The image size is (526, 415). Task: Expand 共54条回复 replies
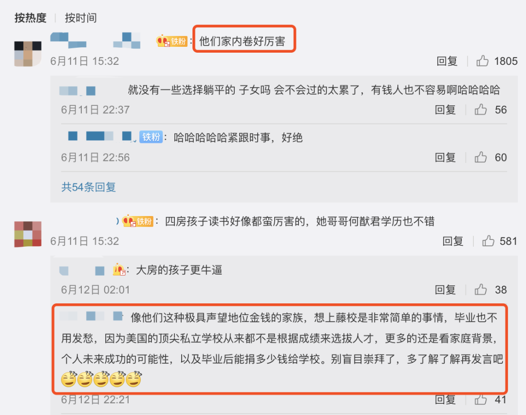89,187
